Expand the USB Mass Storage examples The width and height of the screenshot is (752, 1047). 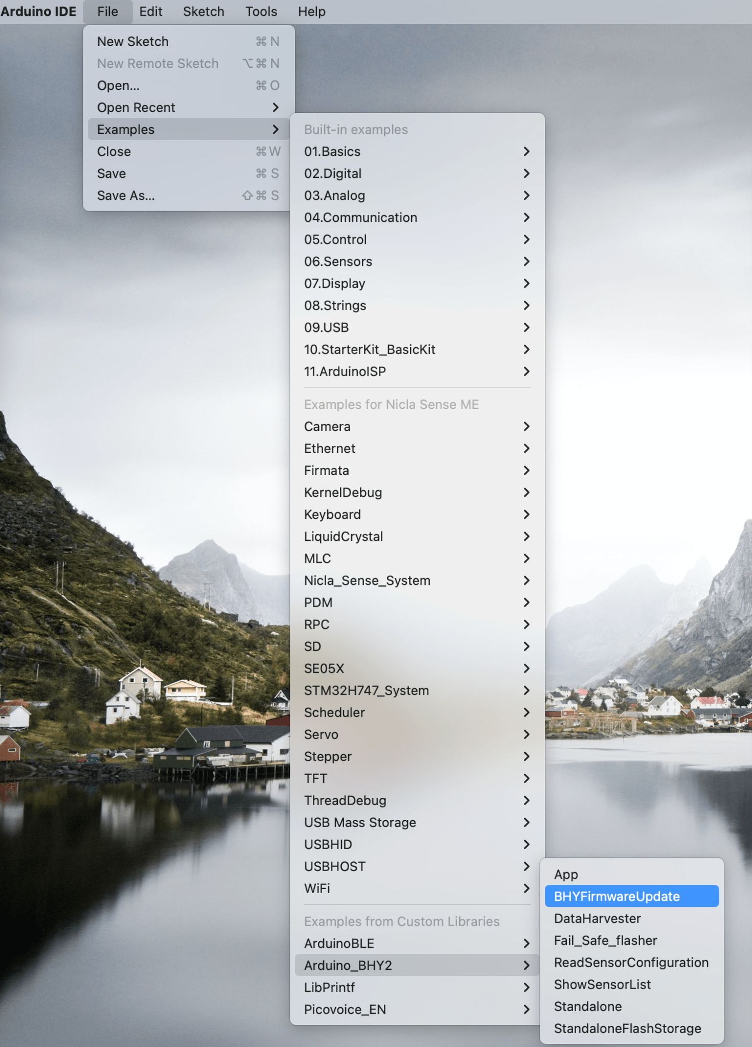point(417,822)
